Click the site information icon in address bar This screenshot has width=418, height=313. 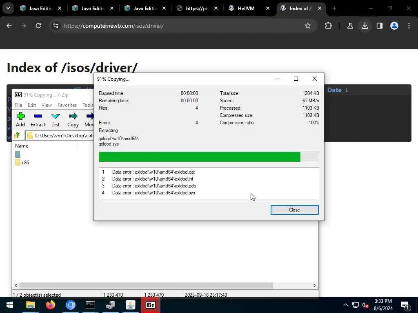tap(56, 26)
